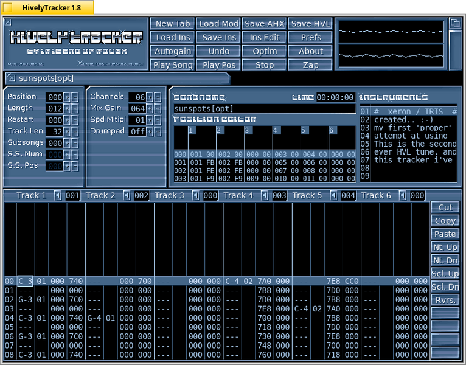
Task: Decrease Restart value with minus button
Action: (x=75, y=120)
